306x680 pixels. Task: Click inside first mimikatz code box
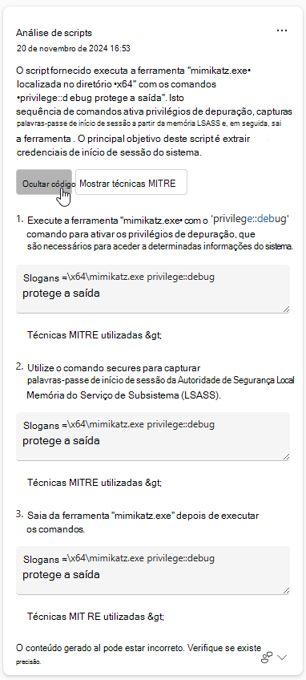[x=153, y=289]
